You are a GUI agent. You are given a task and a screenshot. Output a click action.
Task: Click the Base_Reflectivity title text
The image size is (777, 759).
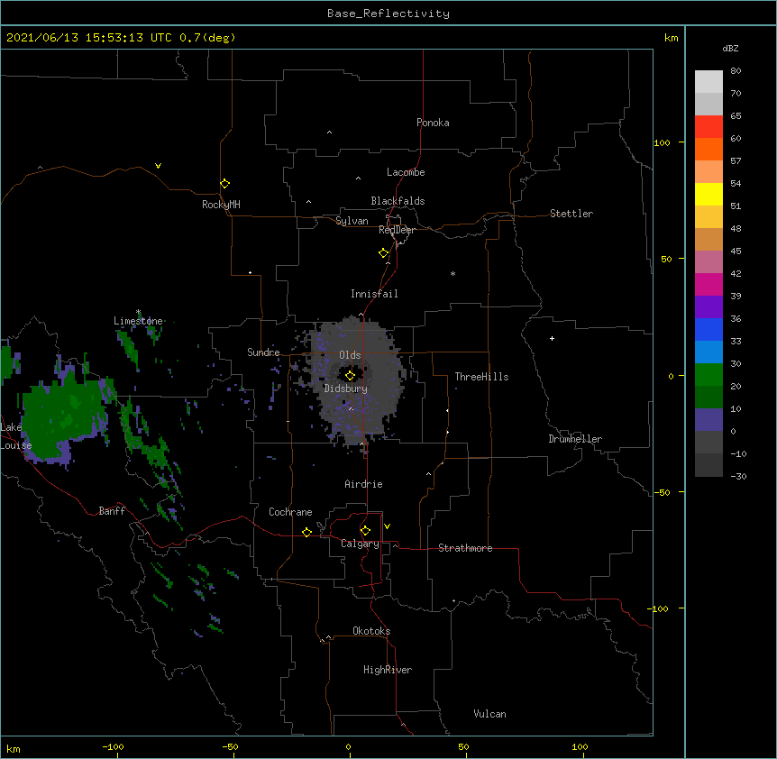coord(388,14)
